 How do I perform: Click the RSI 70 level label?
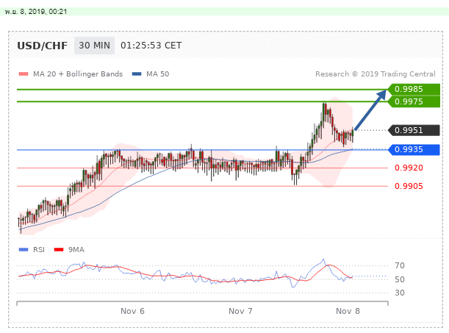click(x=400, y=265)
